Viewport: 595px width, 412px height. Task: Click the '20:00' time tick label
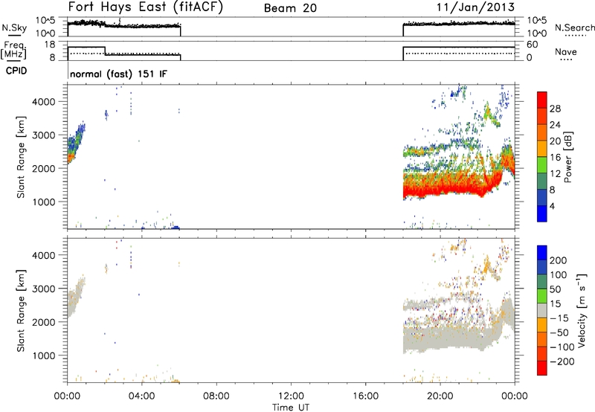440,396
